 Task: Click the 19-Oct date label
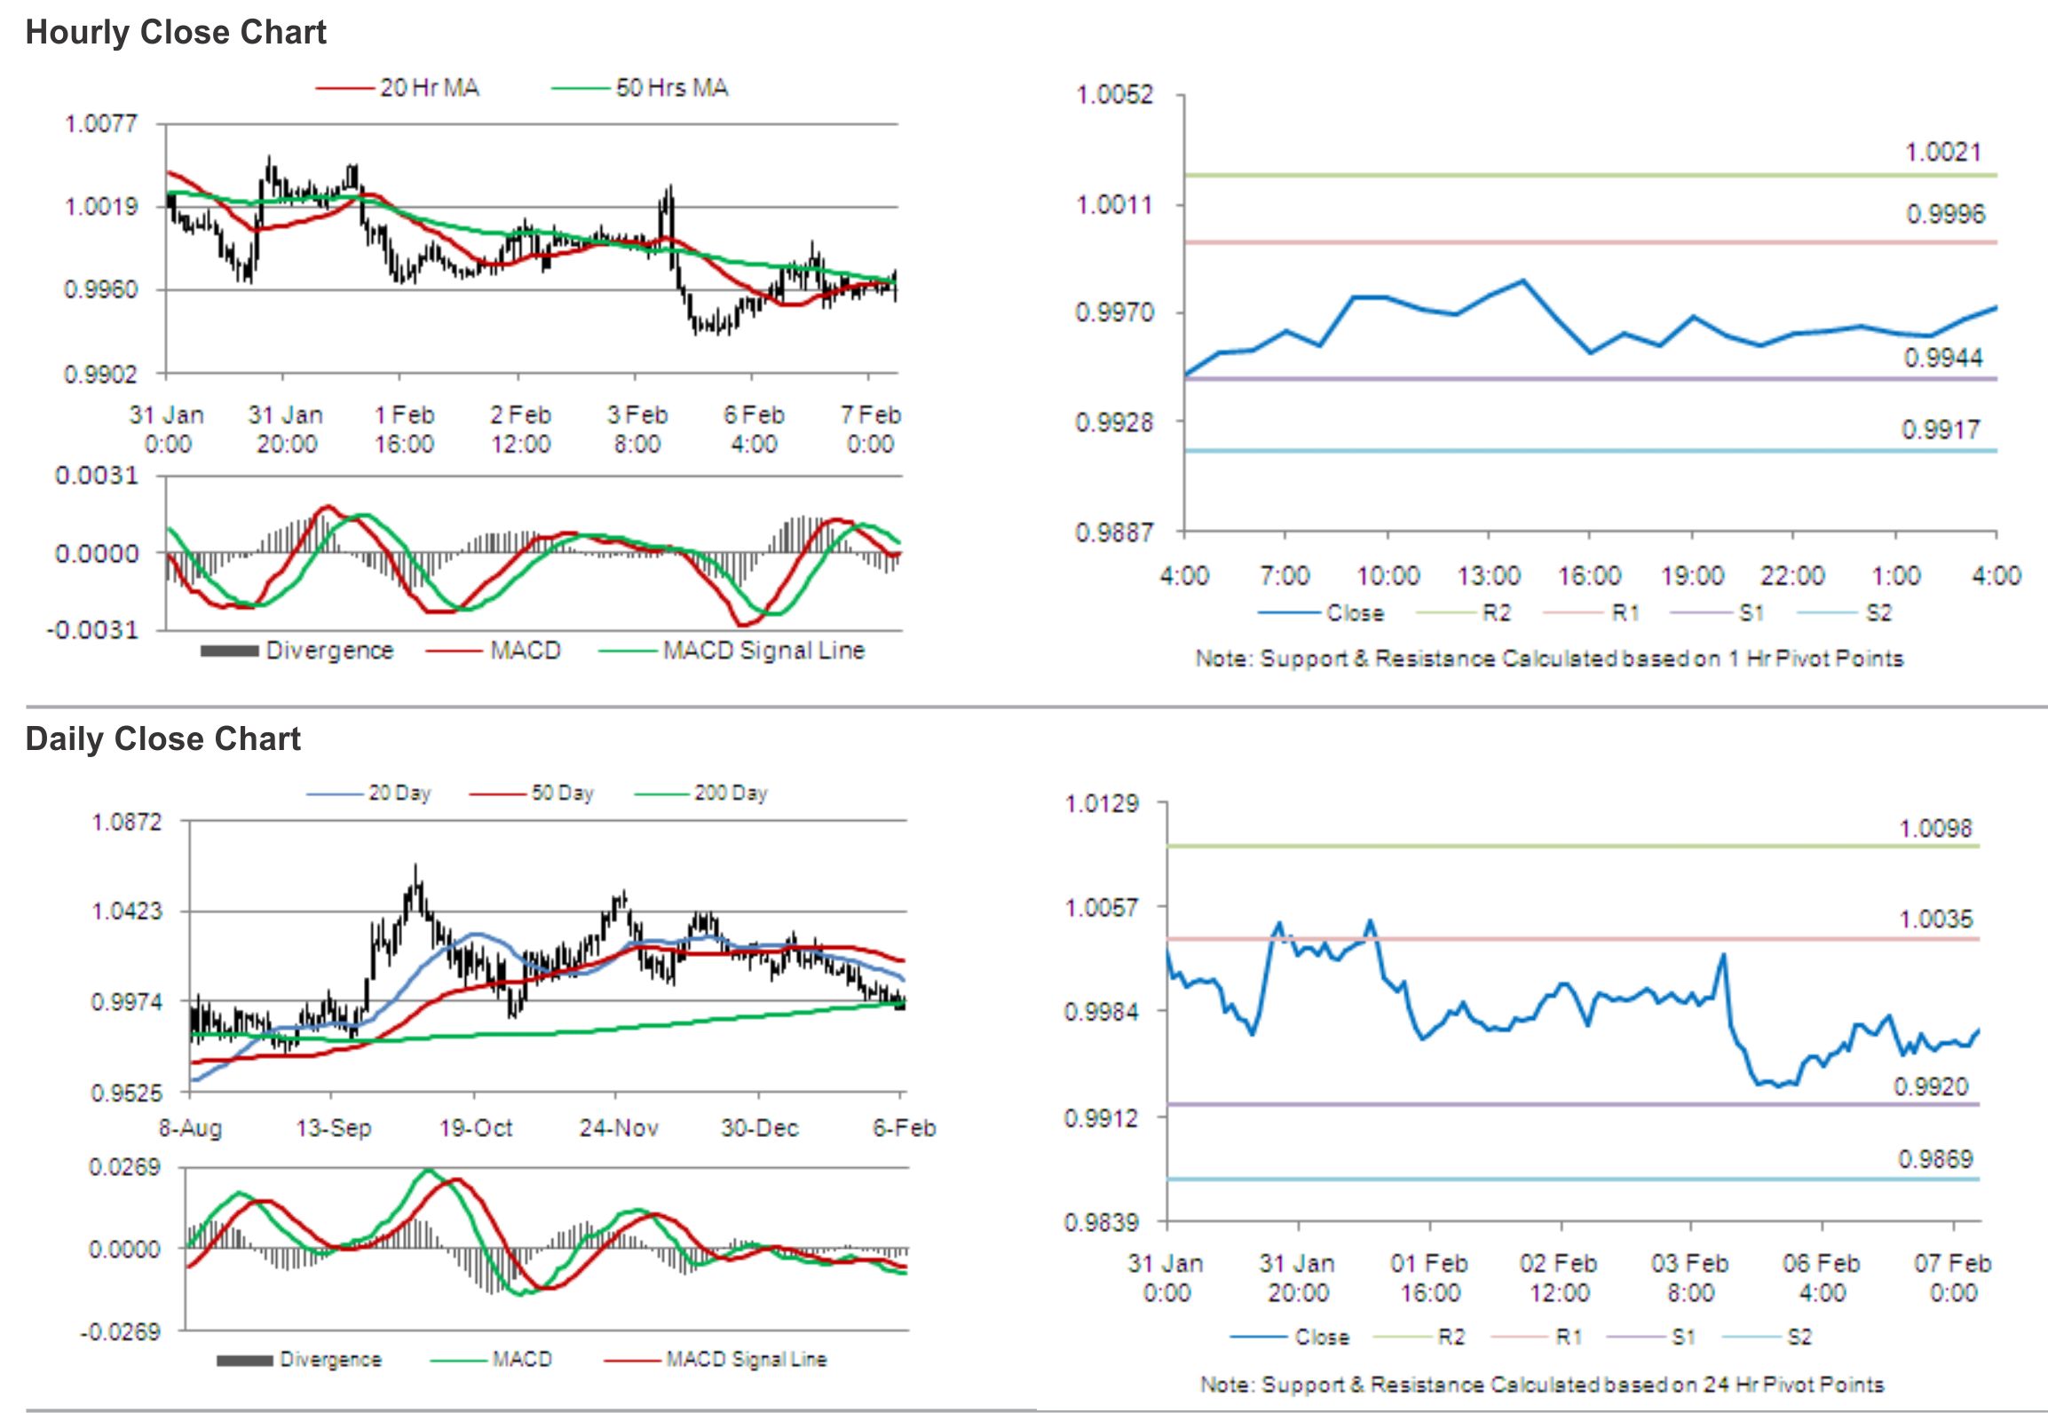(476, 1128)
